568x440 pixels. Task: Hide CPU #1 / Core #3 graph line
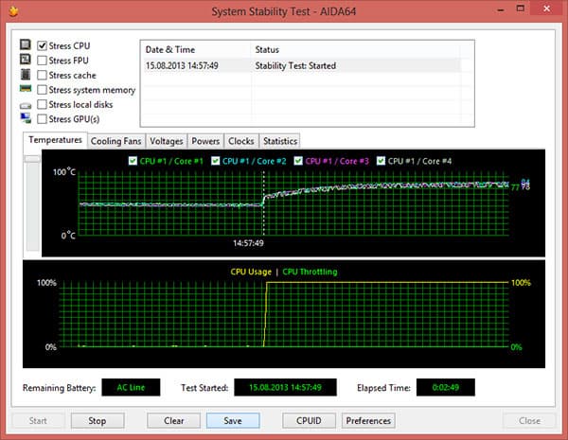[298, 161]
